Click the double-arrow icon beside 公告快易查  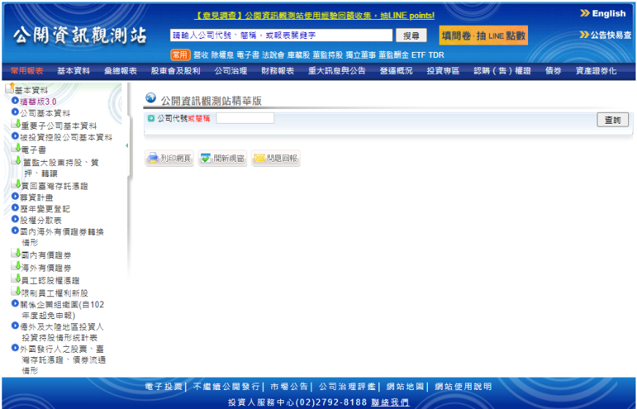pyautogui.click(x=584, y=34)
